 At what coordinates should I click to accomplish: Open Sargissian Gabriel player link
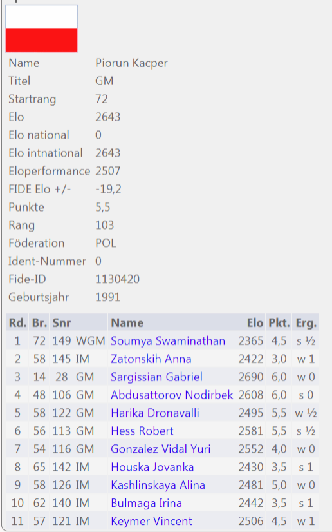(x=156, y=377)
